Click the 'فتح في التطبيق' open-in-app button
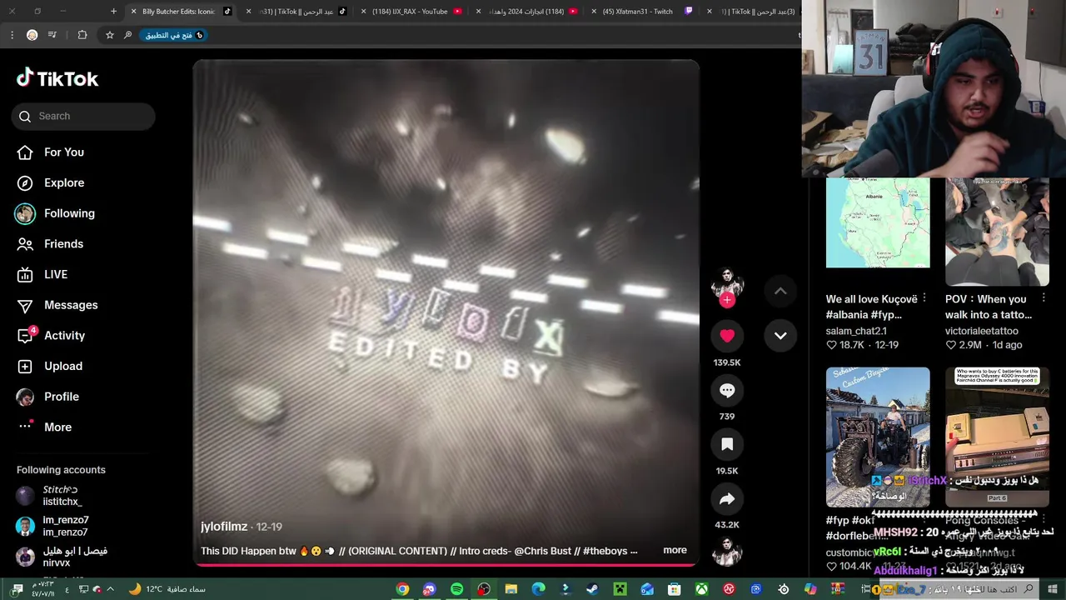 click(175, 35)
